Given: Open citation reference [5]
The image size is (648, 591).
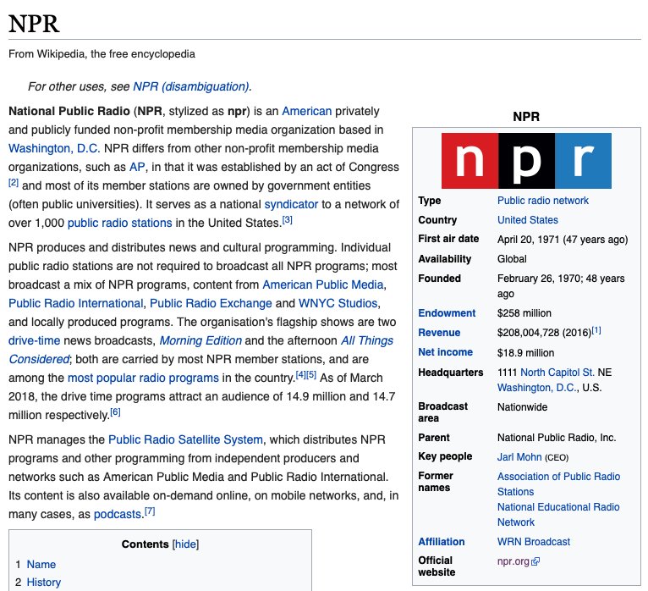Looking at the screenshot, I should point(311,375).
